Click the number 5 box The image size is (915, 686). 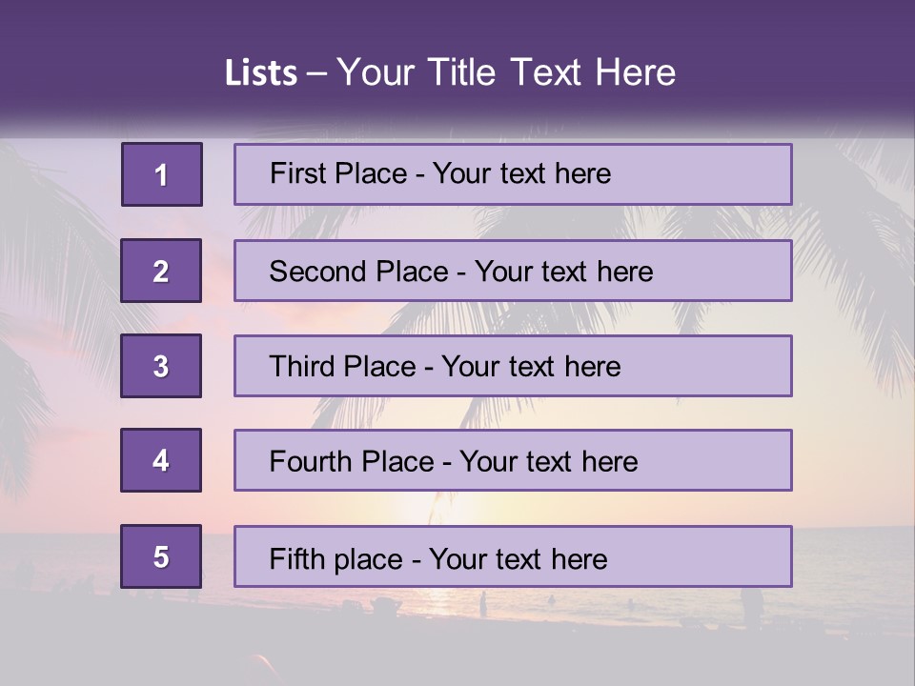(161, 556)
